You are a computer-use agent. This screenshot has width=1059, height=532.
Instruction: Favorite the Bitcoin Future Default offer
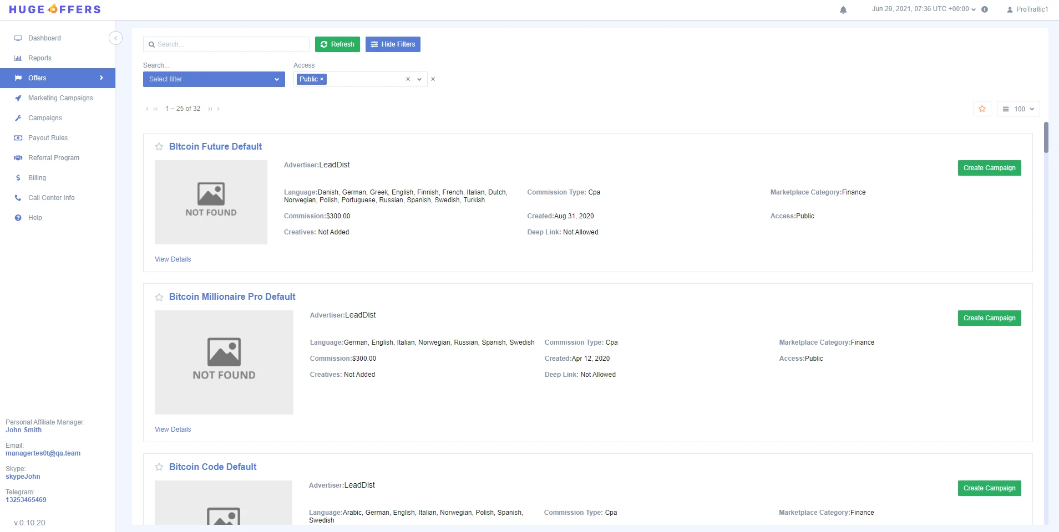point(159,147)
